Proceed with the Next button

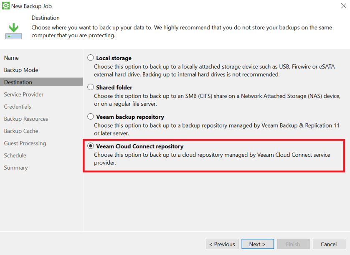(x=258, y=244)
